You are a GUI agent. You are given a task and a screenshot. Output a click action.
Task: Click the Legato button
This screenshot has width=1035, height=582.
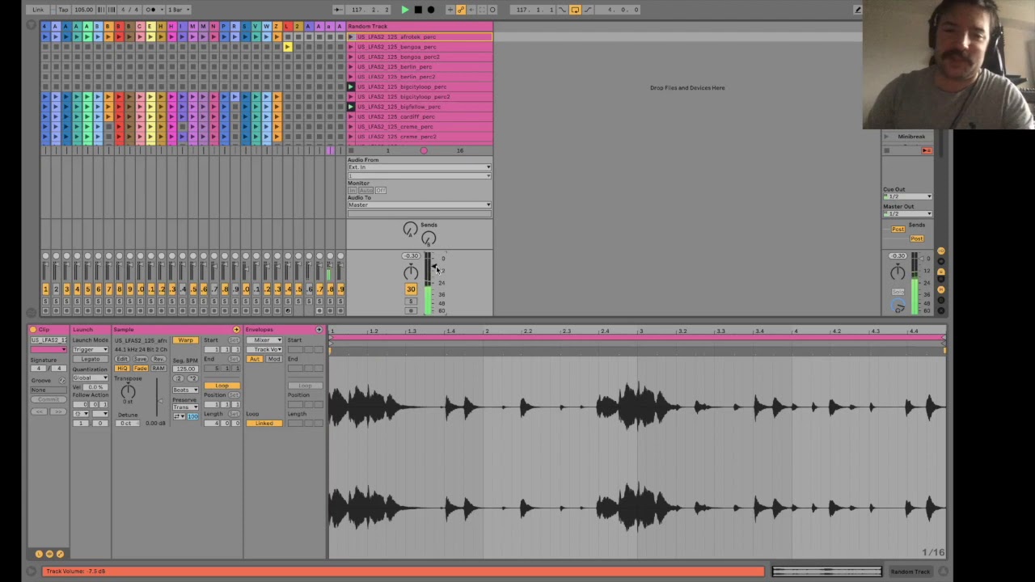point(90,359)
